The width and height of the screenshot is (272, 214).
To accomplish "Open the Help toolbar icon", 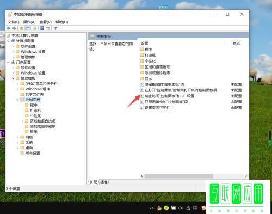I will pos(42,28).
